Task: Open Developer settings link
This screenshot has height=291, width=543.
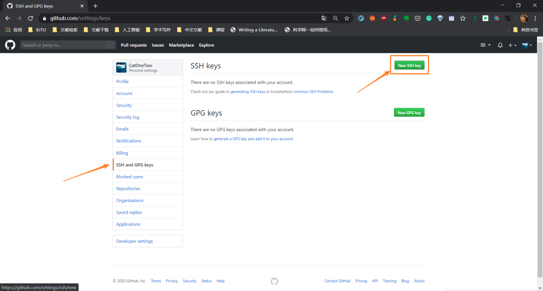Action: pos(147,241)
